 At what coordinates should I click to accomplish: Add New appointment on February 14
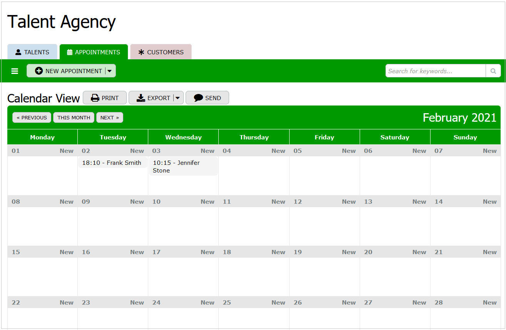tap(489, 202)
